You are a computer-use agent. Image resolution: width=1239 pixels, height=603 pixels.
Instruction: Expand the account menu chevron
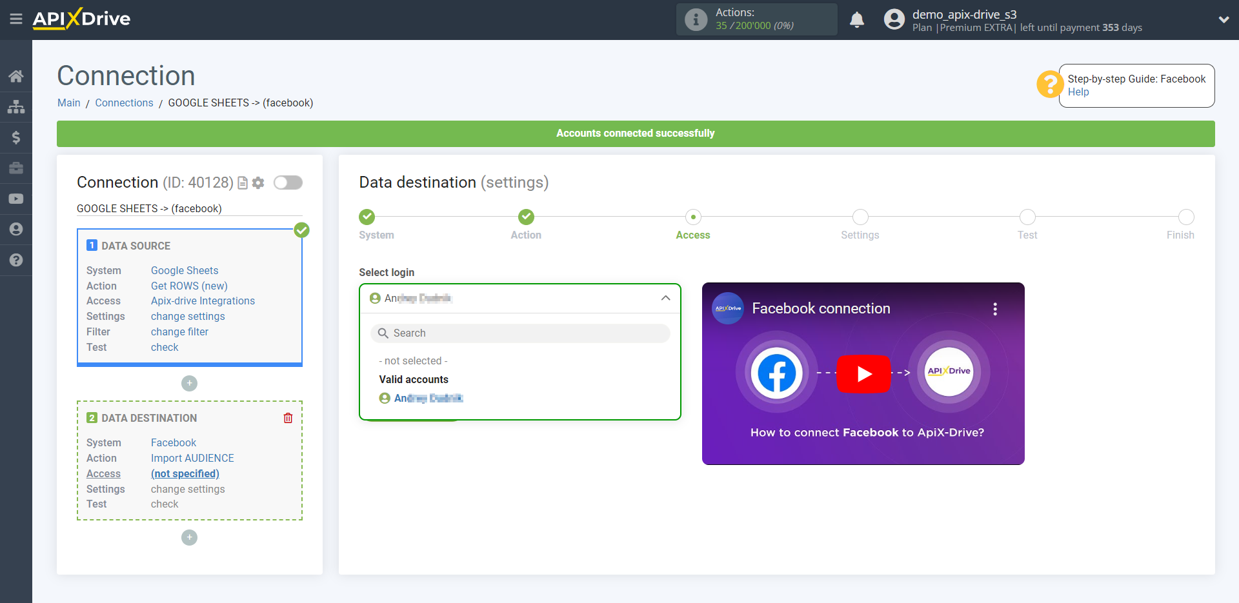coord(1224,19)
